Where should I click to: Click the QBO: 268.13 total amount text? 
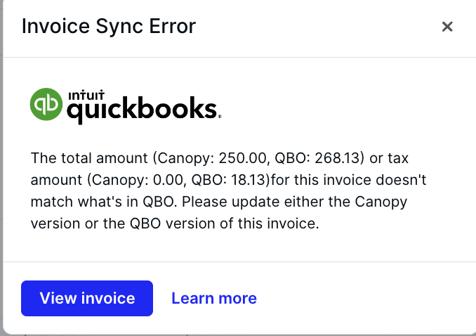(x=317, y=158)
